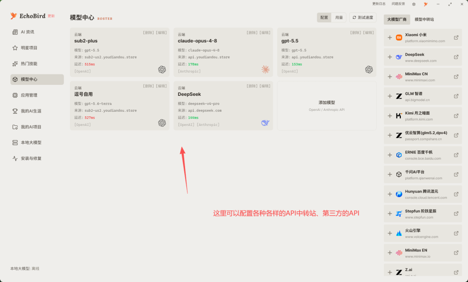Open Kimi 月之暗面 external link icon
The width and height of the screenshot is (468, 282).
pos(456,115)
